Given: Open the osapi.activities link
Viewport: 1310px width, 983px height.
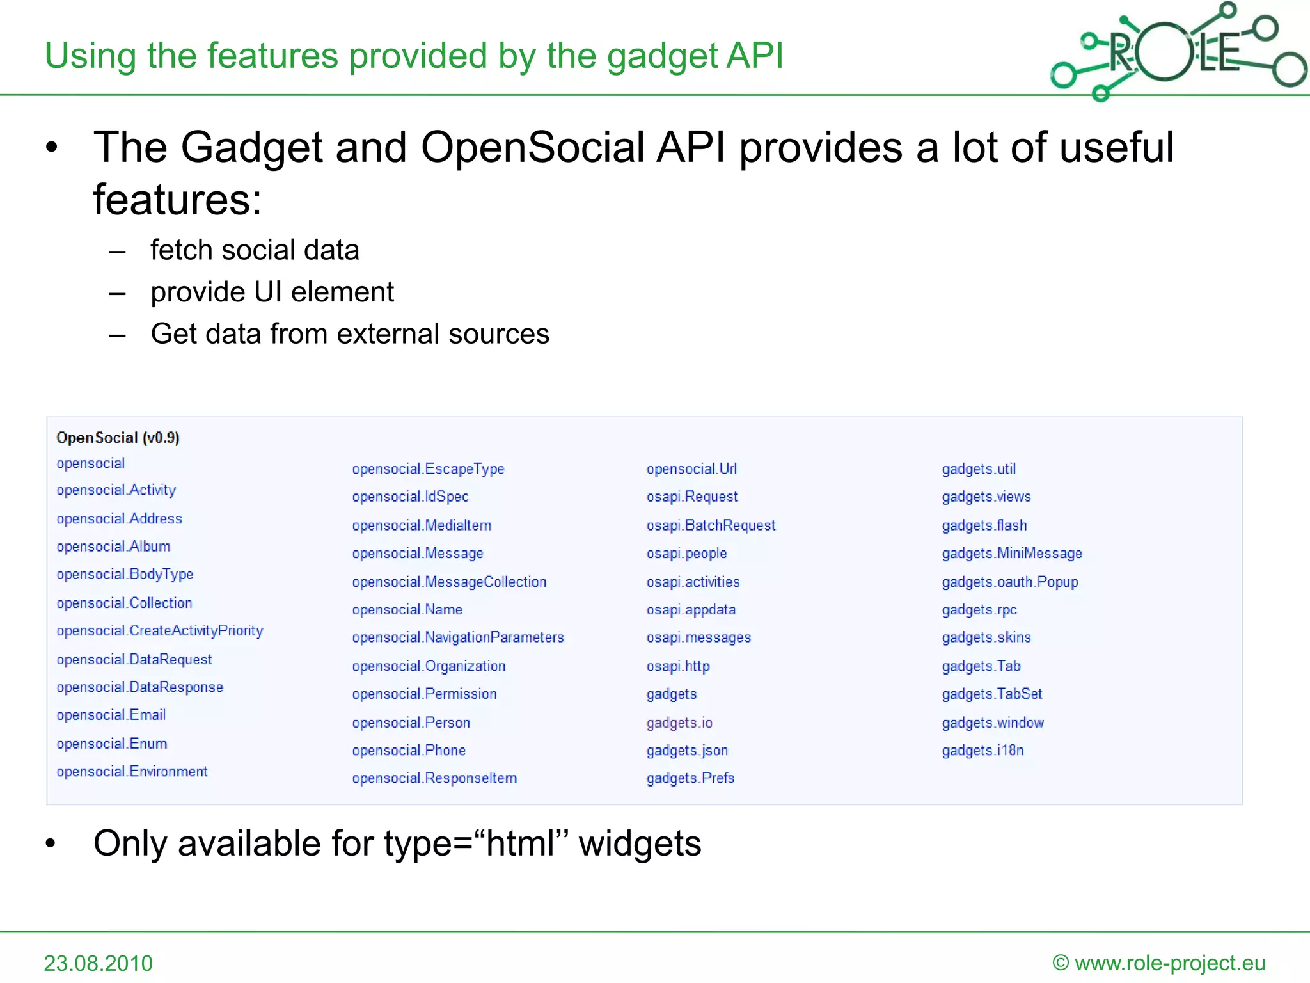Looking at the screenshot, I should [x=693, y=582].
